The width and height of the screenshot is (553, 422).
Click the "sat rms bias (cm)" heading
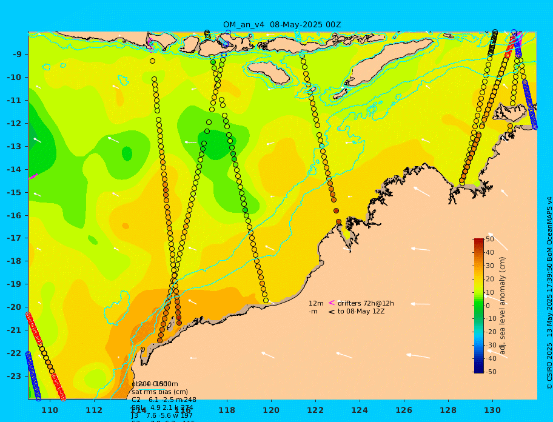click(x=159, y=392)
